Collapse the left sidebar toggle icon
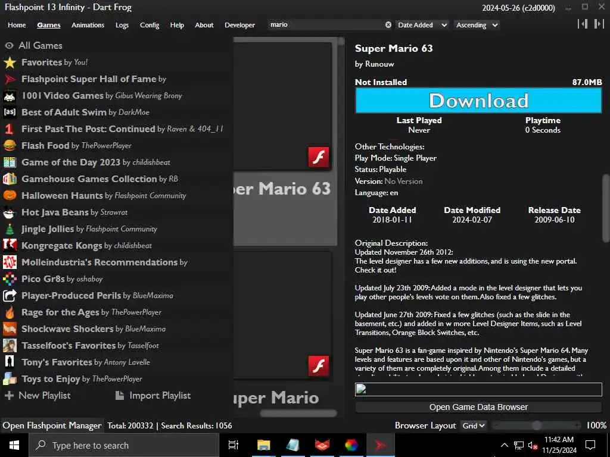 coord(583,24)
